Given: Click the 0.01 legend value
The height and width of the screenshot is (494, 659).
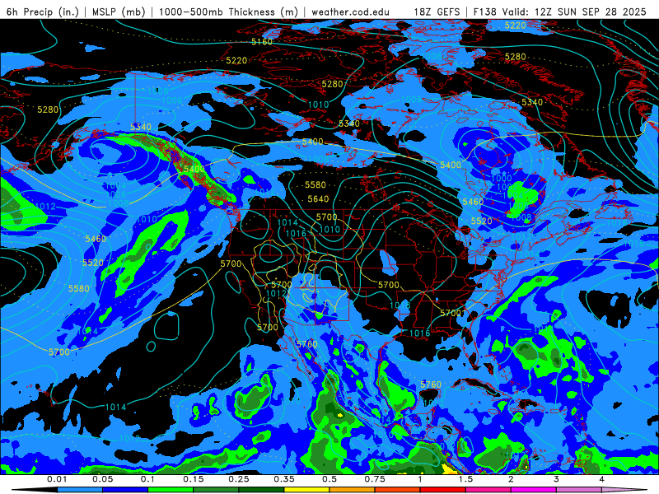Looking at the screenshot, I should pyautogui.click(x=57, y=479).
